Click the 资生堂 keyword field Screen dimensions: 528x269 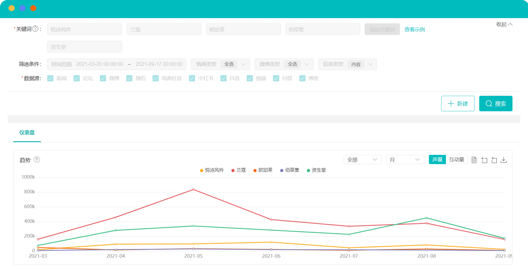coord(85,47)
